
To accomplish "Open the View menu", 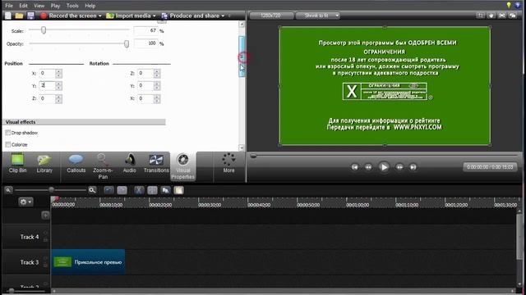I will pyautogui.click(x=39, y=6).
